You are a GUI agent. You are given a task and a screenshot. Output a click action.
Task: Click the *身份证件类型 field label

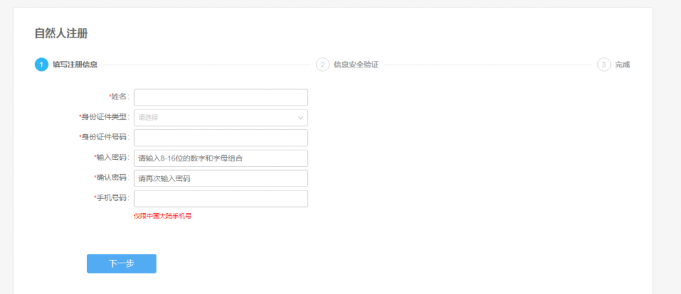(104, 117)
